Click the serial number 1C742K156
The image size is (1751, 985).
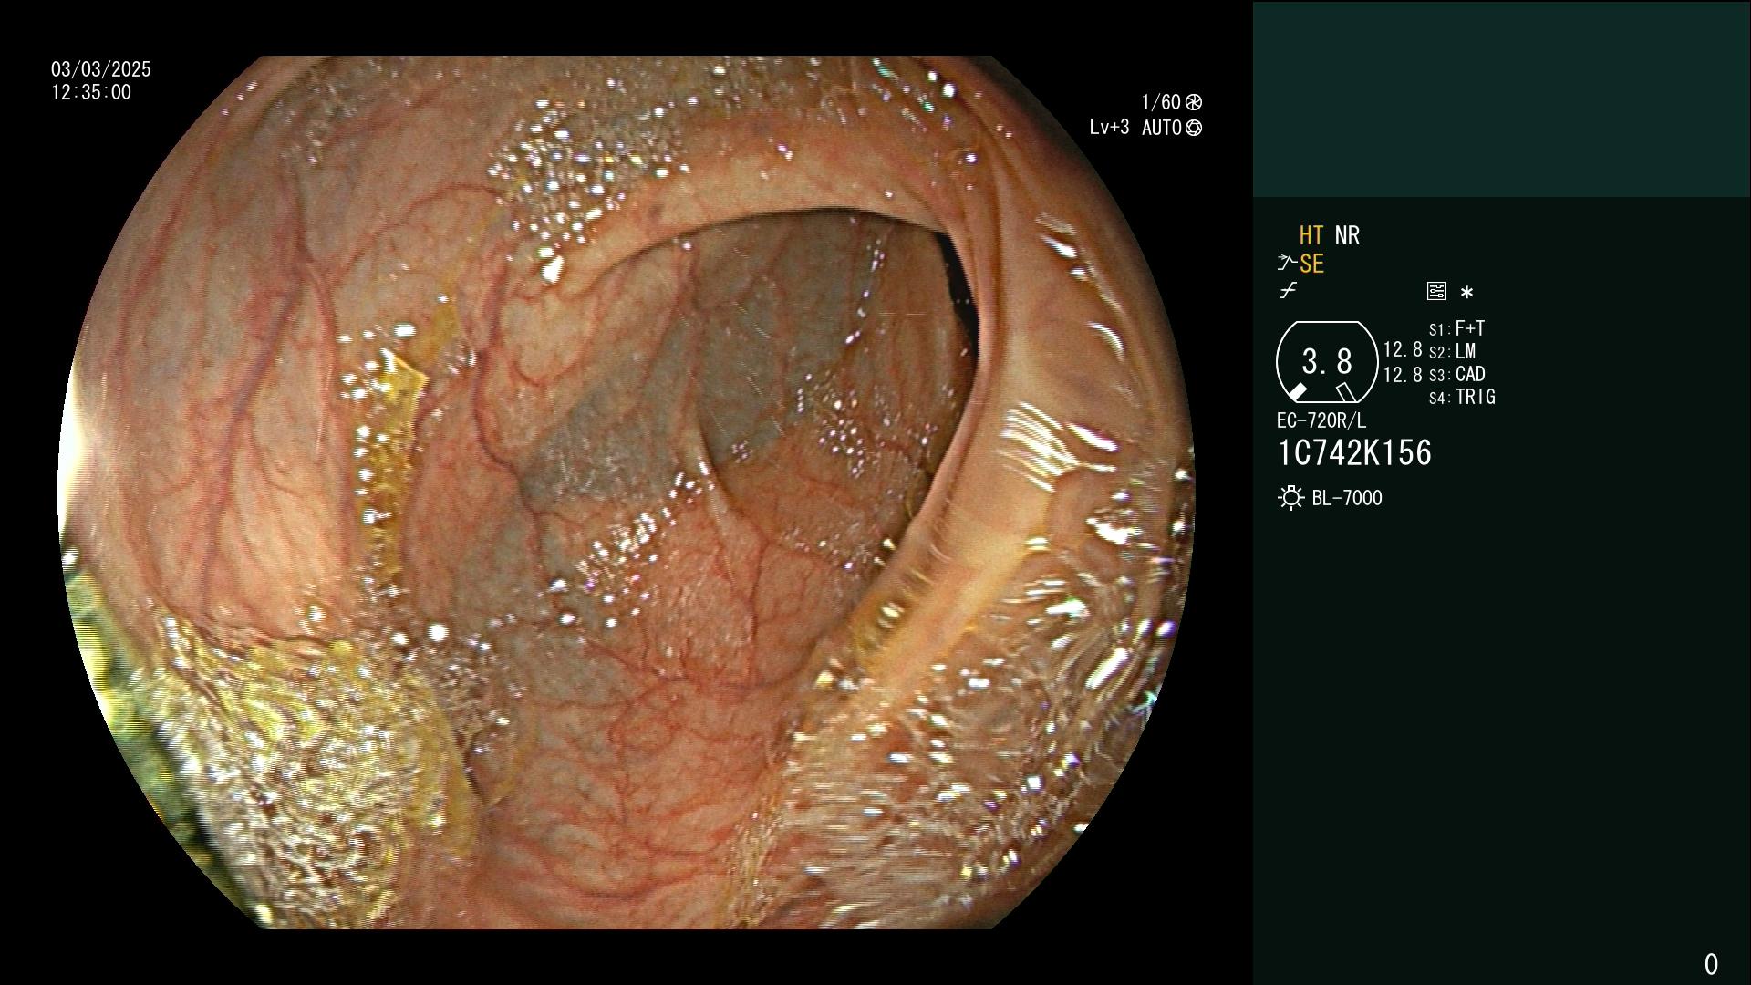tap(1354, 453)
